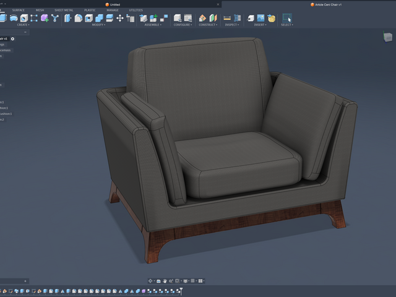Viewport: 396px width, 297px height.
Task: Open the CONFIGURE dropdown menu
Action: coord(183,25)
